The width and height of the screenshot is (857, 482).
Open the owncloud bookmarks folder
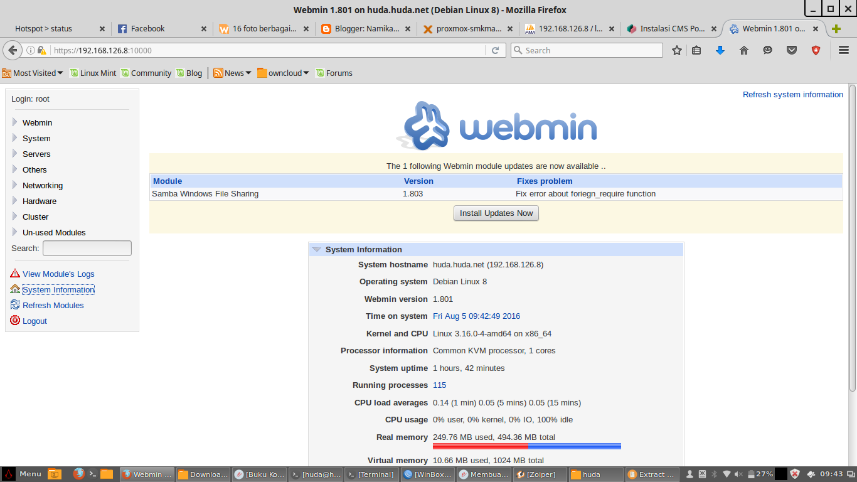point(283,73)
